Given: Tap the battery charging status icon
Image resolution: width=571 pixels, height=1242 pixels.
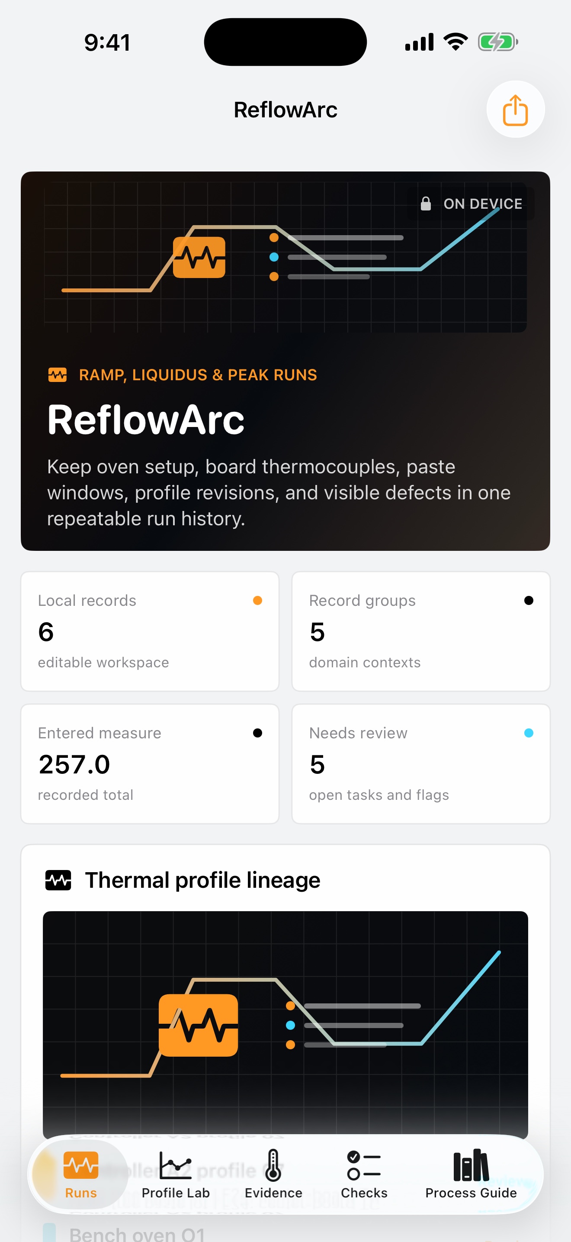Looking at the screenshot, I should (x=498, y=42).
